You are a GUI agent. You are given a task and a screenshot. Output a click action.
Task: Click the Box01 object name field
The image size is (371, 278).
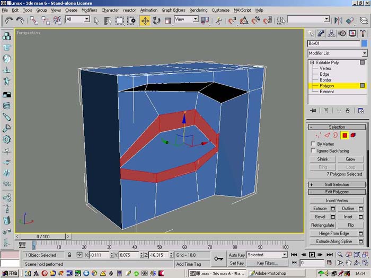(333, 43)
